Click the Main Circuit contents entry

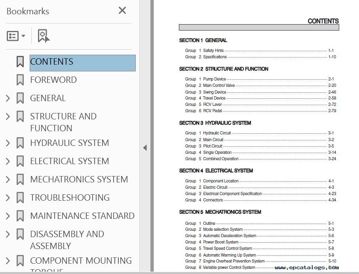[x=260, y=140]
